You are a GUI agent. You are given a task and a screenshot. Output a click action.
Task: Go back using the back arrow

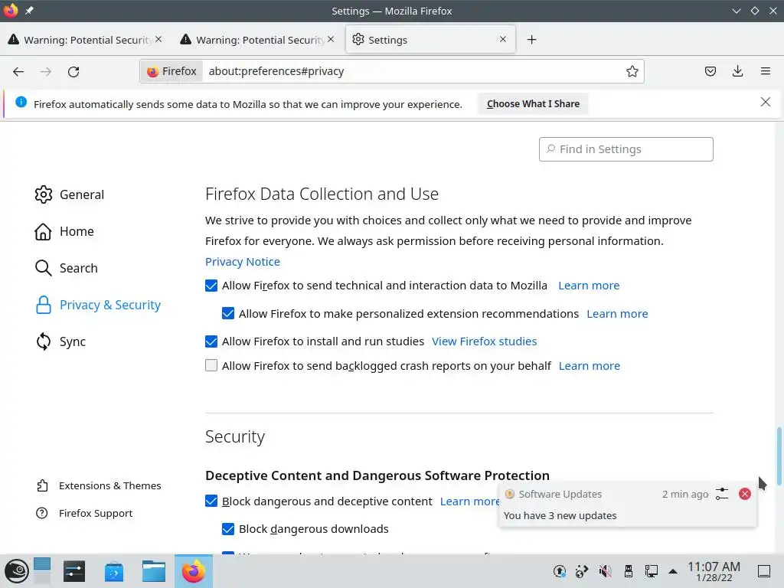click(x=18, y=71)
